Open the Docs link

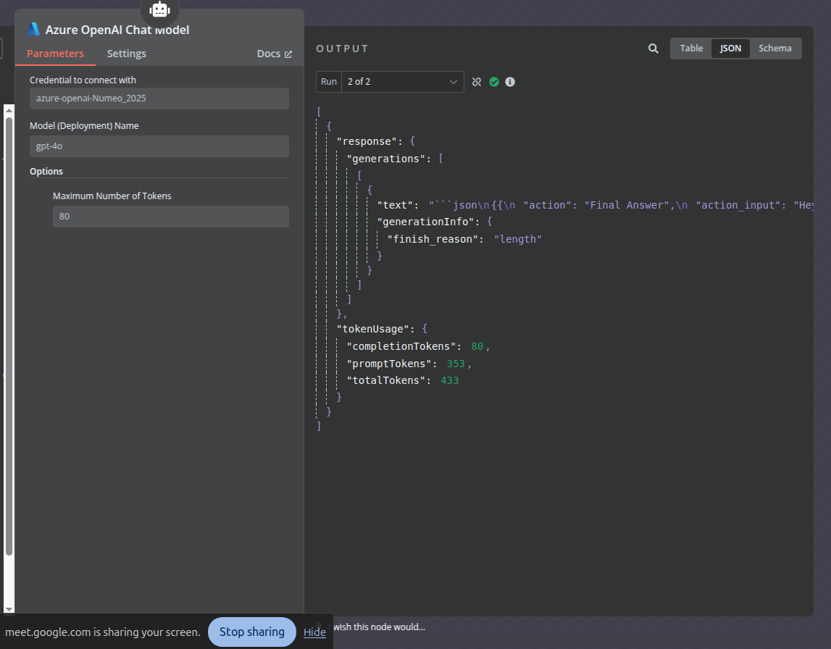coord(269,54)
